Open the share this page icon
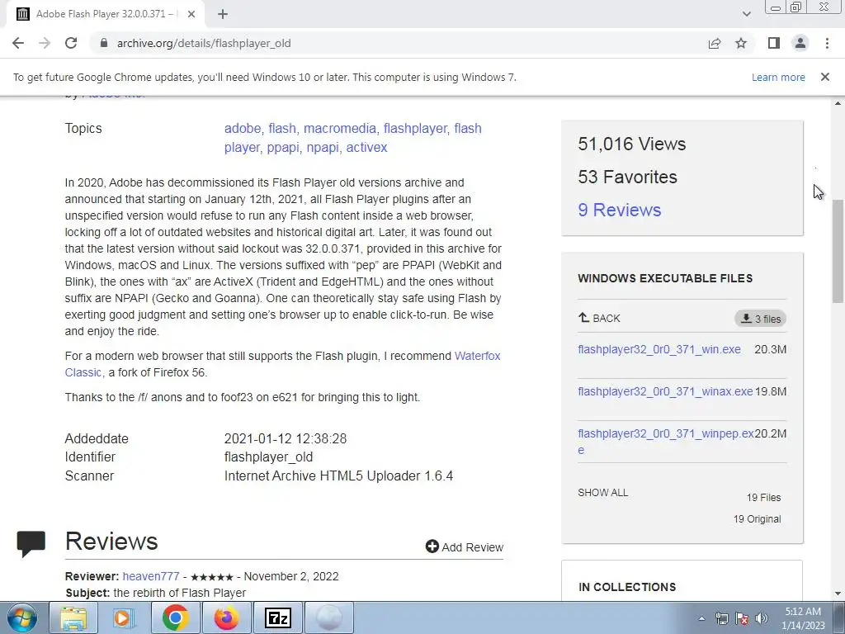This screenshot has height=634, width=845. [715, 43]
